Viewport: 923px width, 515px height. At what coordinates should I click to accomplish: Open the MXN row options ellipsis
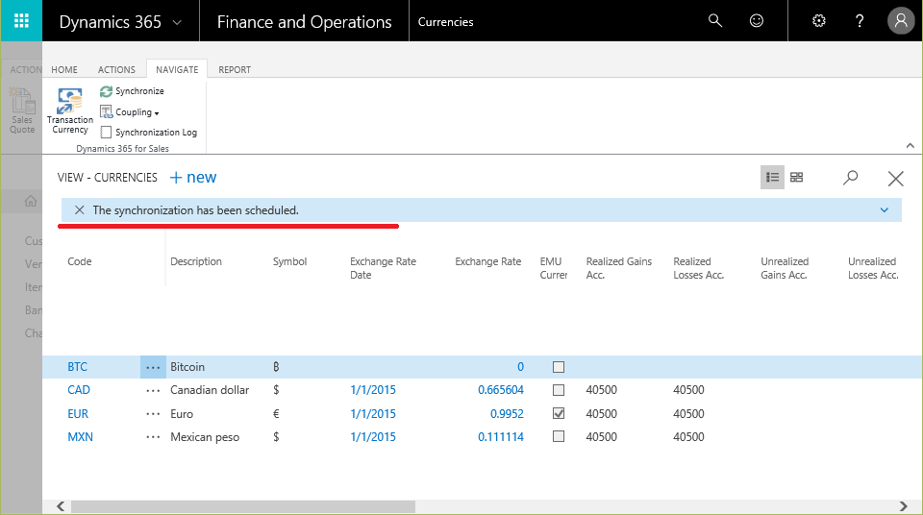[x=153, y=437]
